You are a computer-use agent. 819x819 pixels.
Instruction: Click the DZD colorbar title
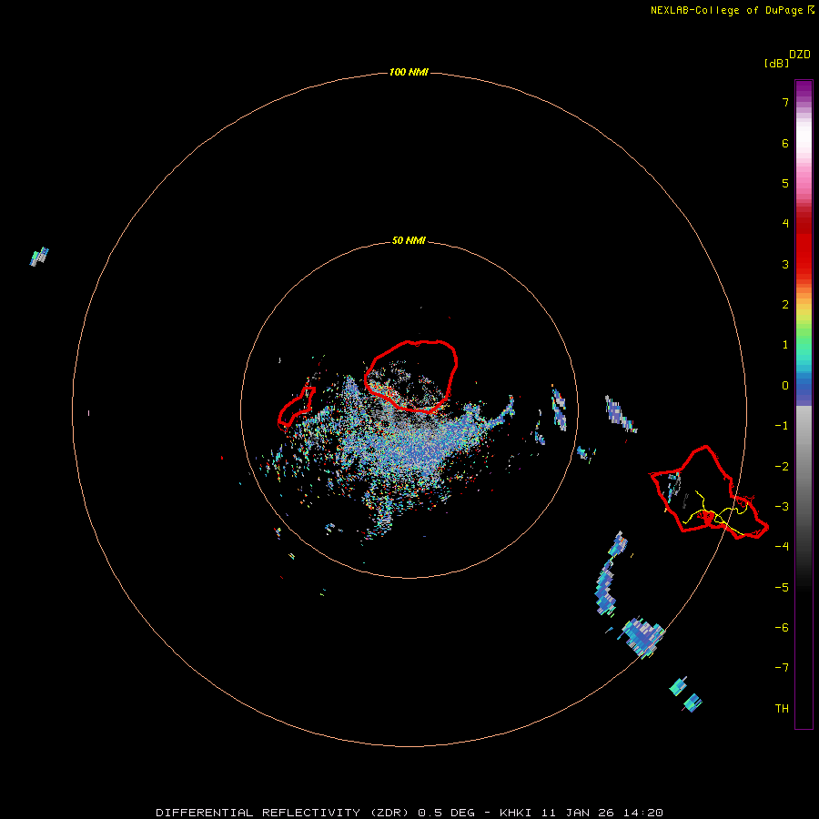click(x=800, y=55)
